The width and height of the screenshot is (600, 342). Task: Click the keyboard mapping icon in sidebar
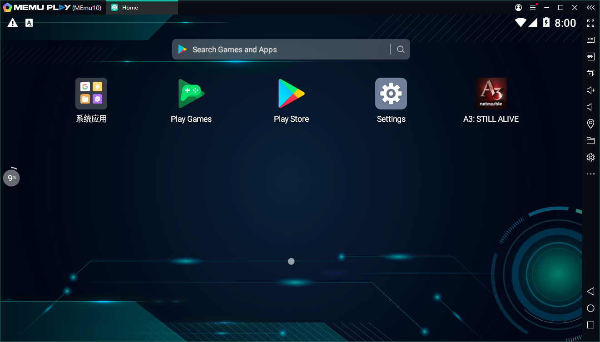pos(590,40)
